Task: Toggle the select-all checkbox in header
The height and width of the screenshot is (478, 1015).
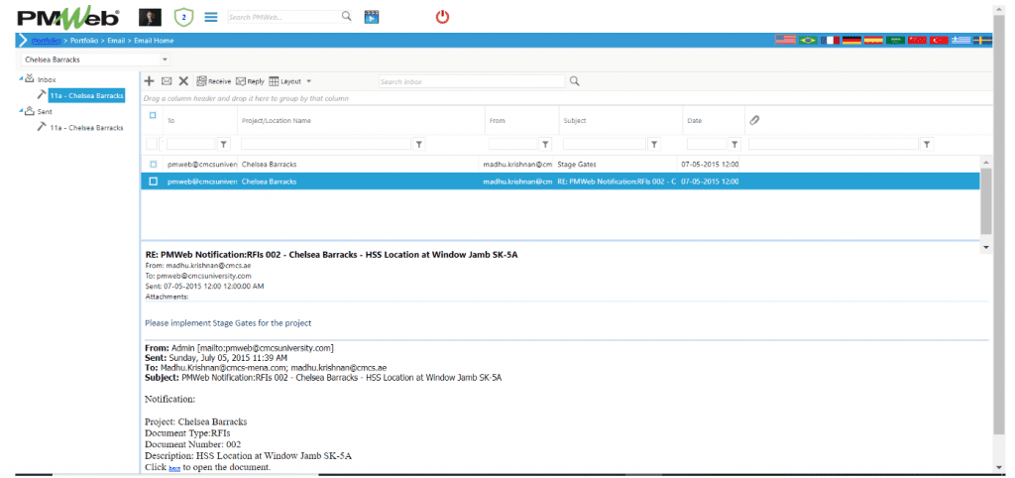Action: tap(153, 115)
